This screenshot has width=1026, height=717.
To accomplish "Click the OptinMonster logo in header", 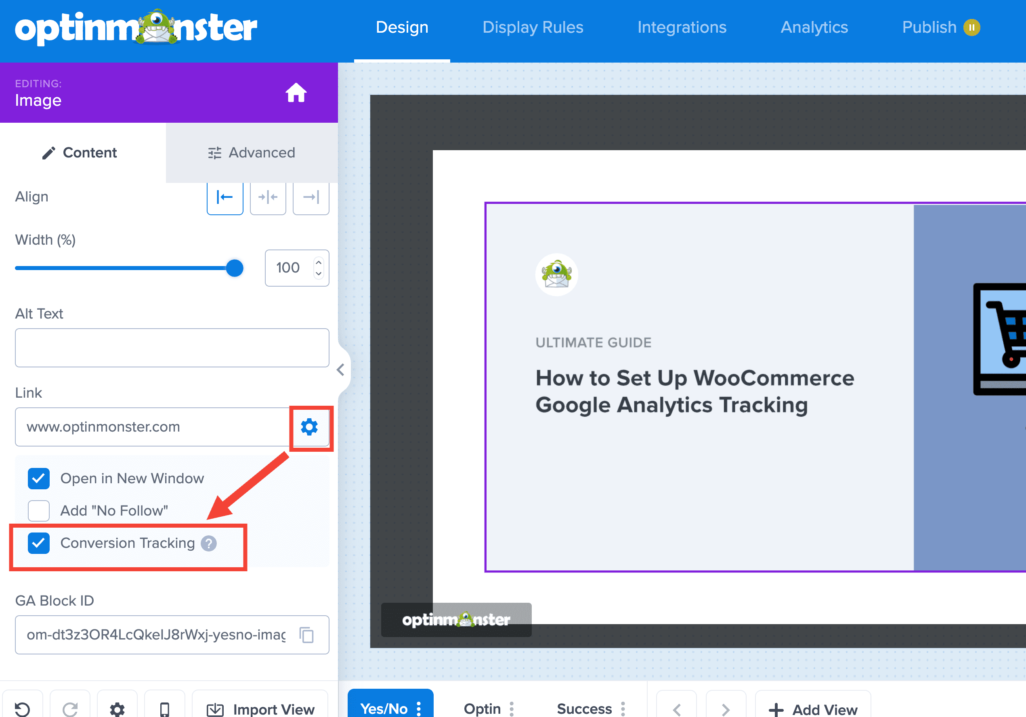I will (136, 27).
